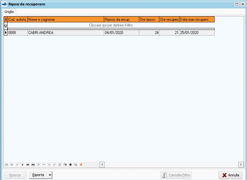Jump to previous page of records
The width and height of the screenshot is (247, 180).
(x=12, y=165)
